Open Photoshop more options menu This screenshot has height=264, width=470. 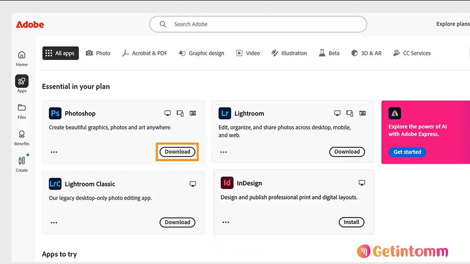[x=54, y=152]
